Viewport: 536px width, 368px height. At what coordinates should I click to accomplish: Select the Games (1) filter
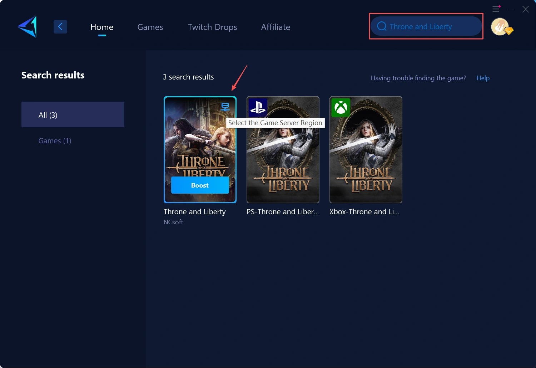[55, 141]
